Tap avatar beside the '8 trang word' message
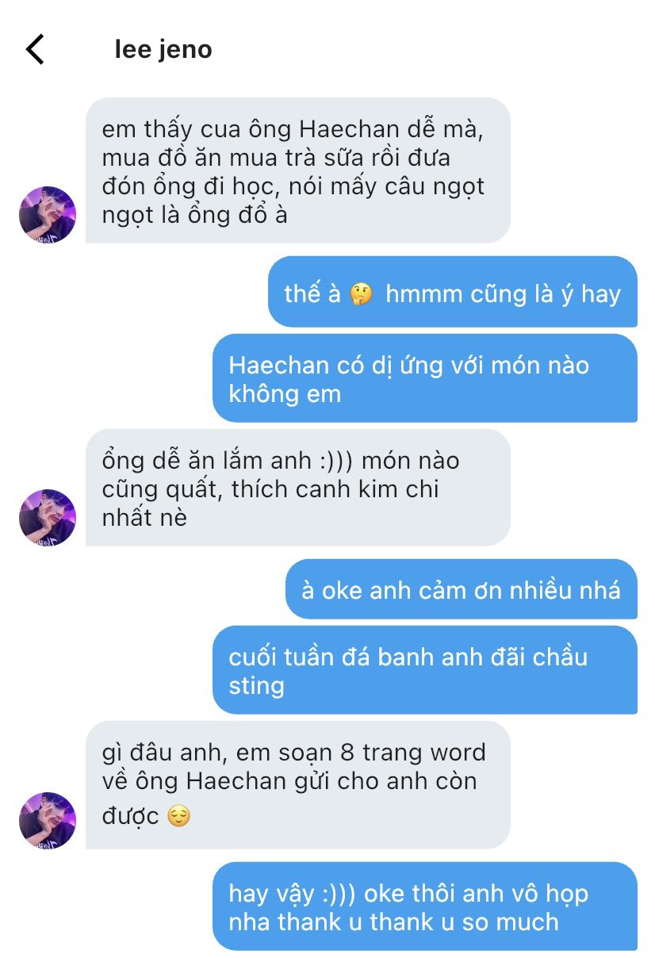 pyautogui.click(x=48, y=820)
